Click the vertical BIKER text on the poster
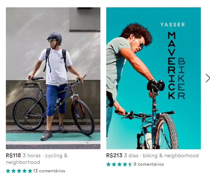 click(181, 78)
